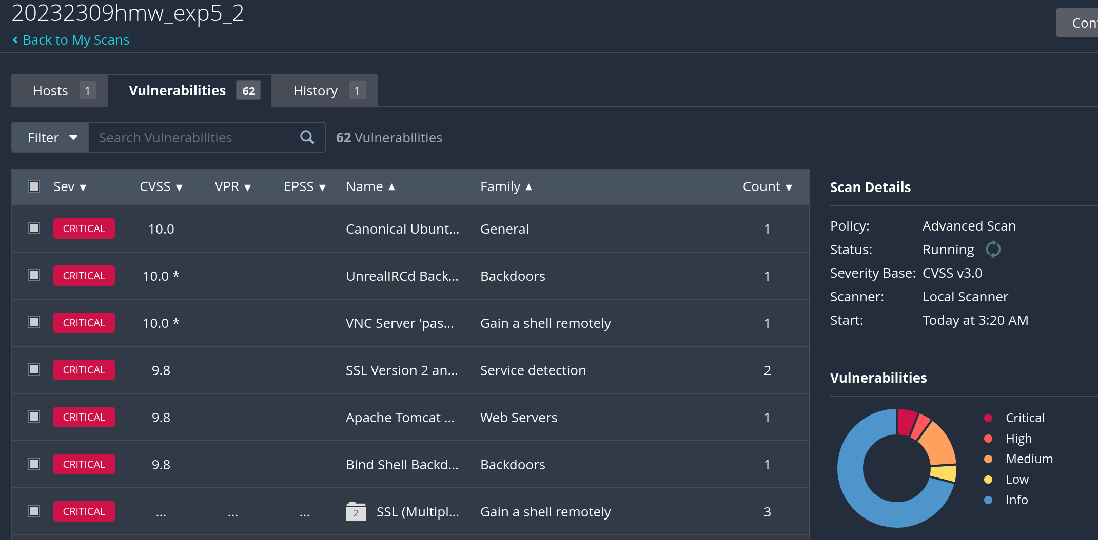Click the SSL (Multiple Issues) folder icon

coord(356,511)
